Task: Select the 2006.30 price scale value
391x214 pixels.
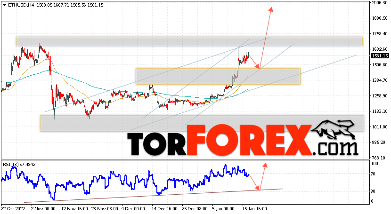Action: click(x=379, y=3)
